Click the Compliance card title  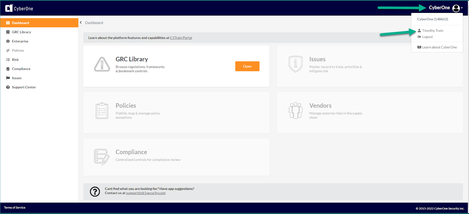tap(131, 152)
